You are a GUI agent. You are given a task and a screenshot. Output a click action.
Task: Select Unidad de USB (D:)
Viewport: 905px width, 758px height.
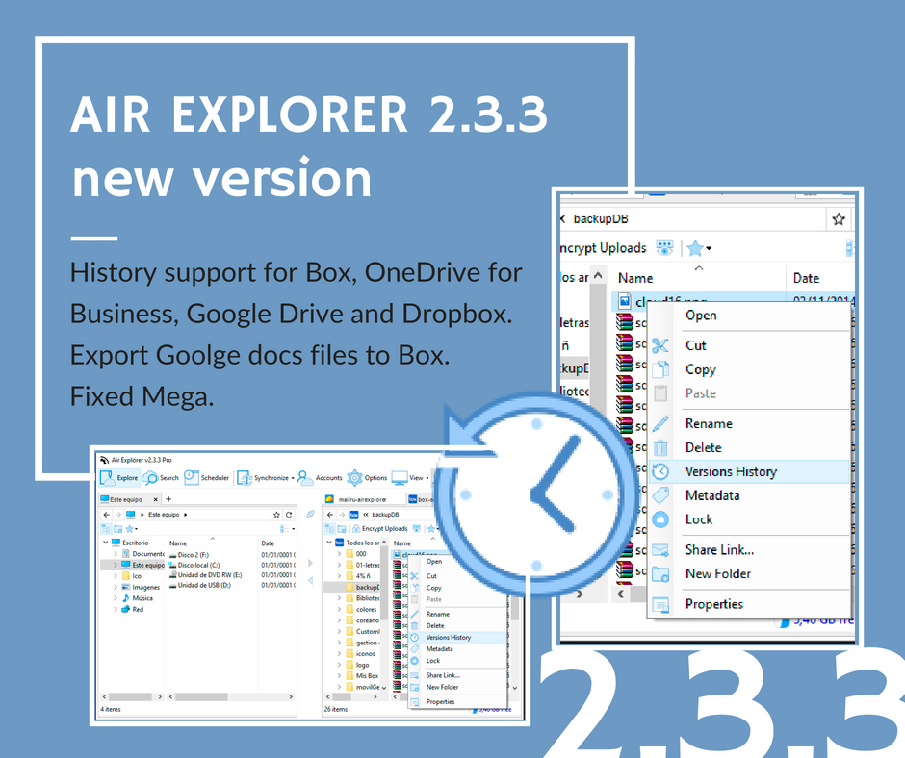pyautogui.click(x=199, y=585)
